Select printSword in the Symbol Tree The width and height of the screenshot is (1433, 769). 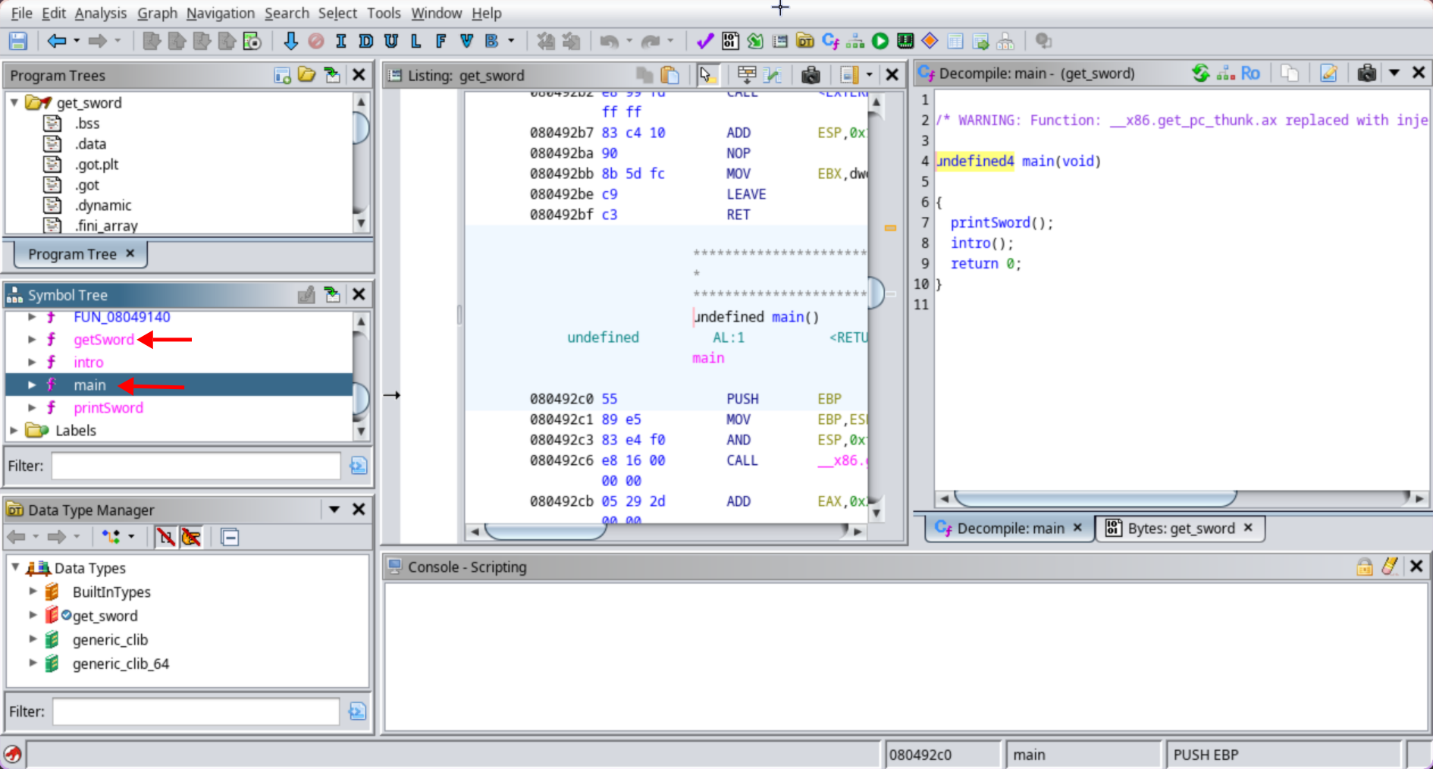(108, 408)
